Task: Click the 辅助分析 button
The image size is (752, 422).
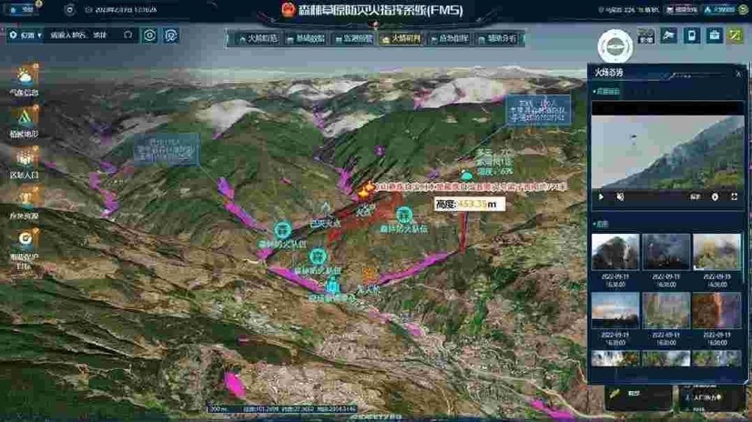Action: [x=496, y=39]
